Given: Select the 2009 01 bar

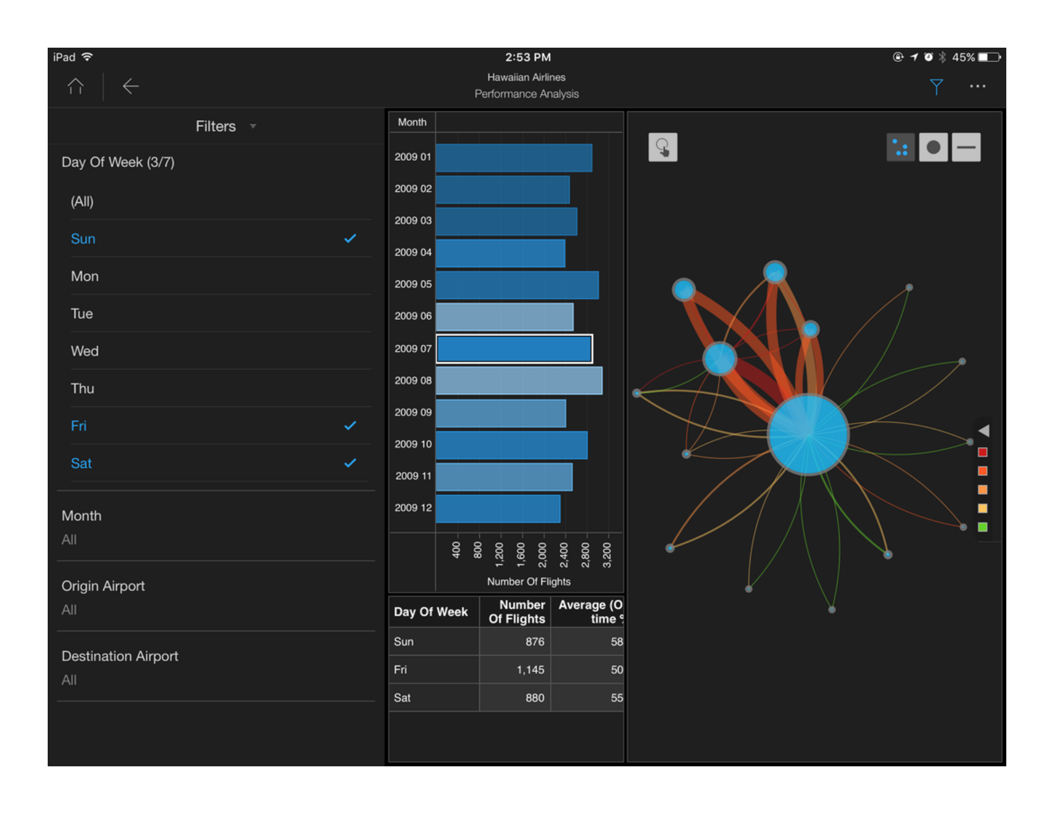Looking at the screenshot, I should coord(514,158).
